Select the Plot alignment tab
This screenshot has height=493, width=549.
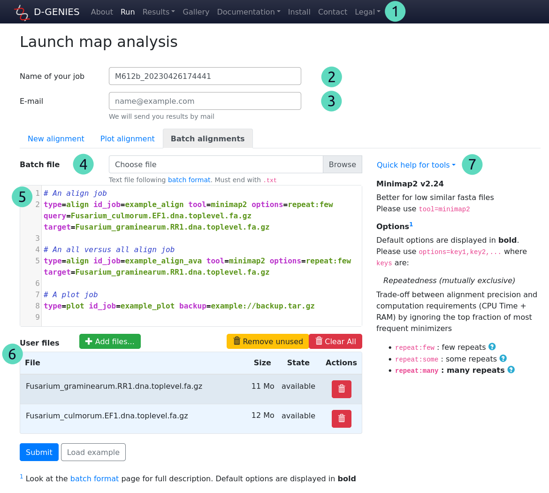(127, 139)
